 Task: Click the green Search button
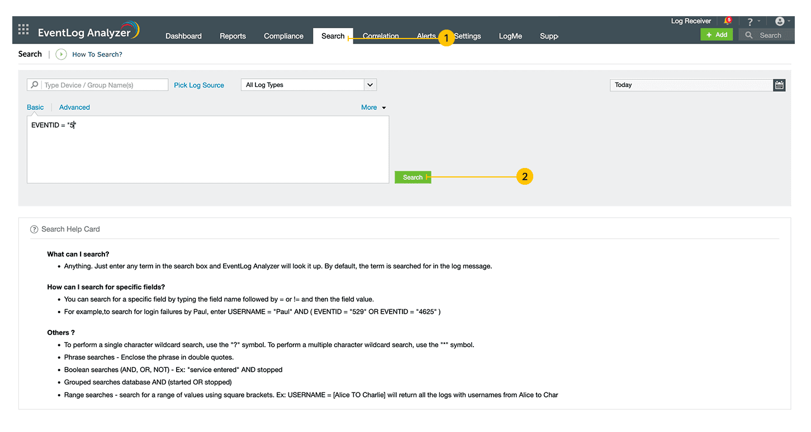tap(412, 177)
